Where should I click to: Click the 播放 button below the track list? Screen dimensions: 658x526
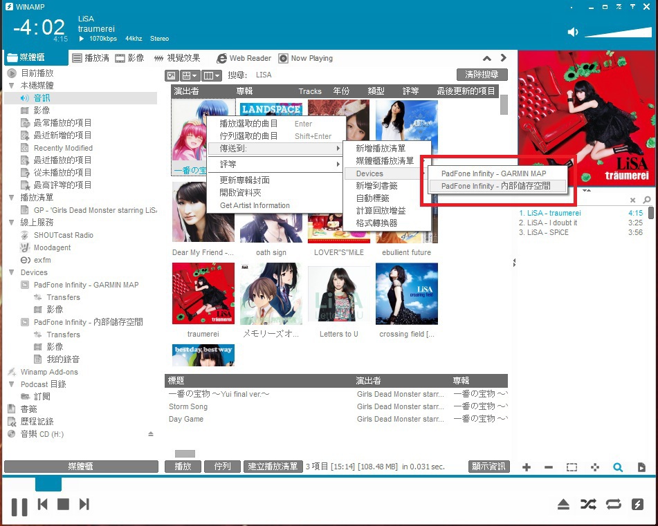point(183,467)
